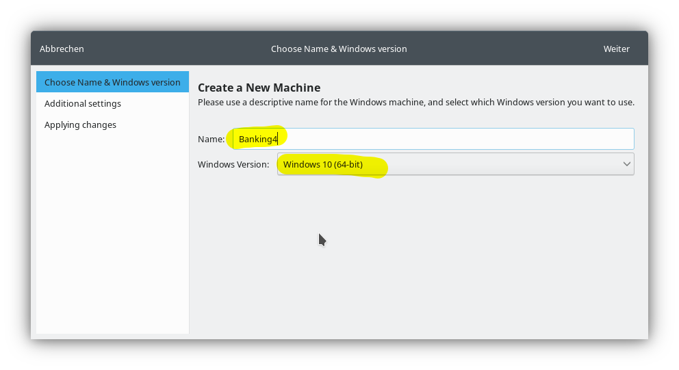Click the 'Banking4' text in Name field
This screenshot has height=370, width=679.
click(x=257, y=140)
